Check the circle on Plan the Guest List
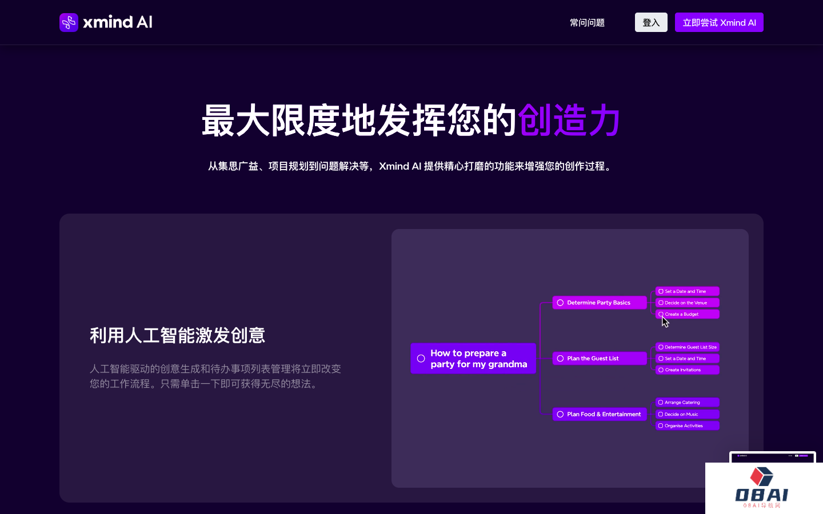 pyautogui.click(x=561, y=359)
